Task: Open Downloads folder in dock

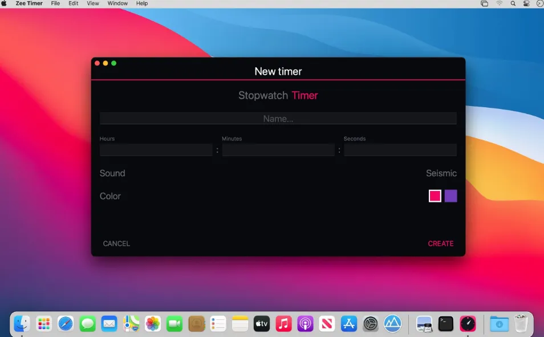Action: coord(499,323)
